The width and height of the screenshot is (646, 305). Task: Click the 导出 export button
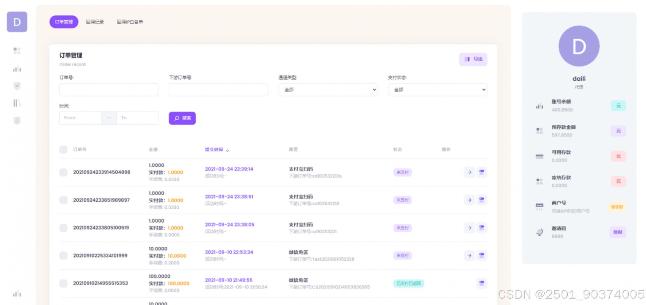tap(473, 59)
